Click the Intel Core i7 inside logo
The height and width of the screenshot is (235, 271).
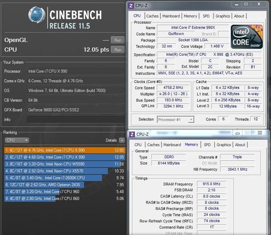(247, 37)
